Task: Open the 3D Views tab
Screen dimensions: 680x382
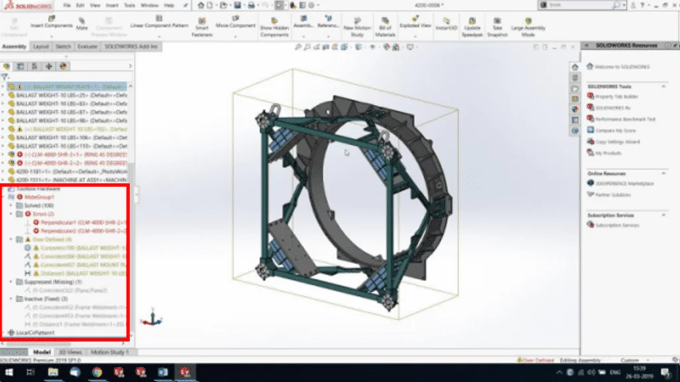Action: (70, 352)
